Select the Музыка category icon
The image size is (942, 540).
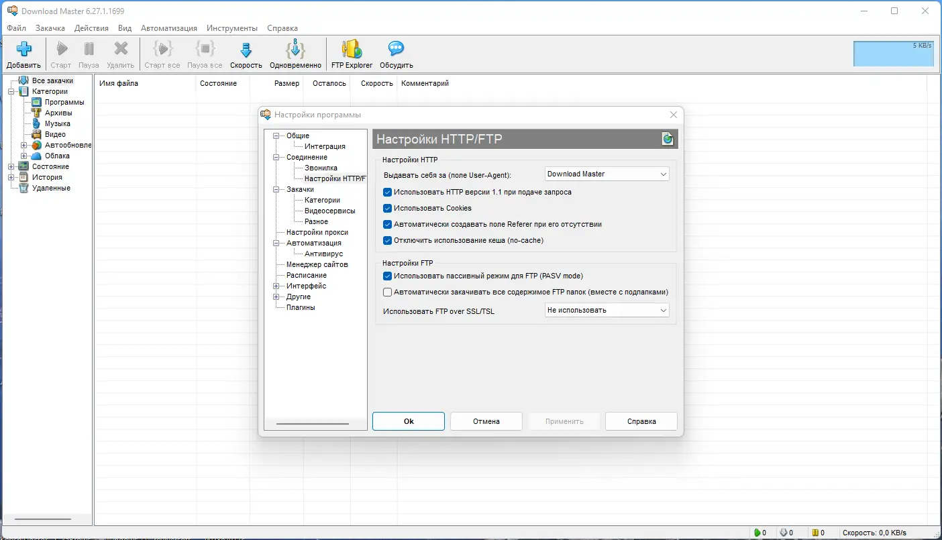tap(36, 123)
